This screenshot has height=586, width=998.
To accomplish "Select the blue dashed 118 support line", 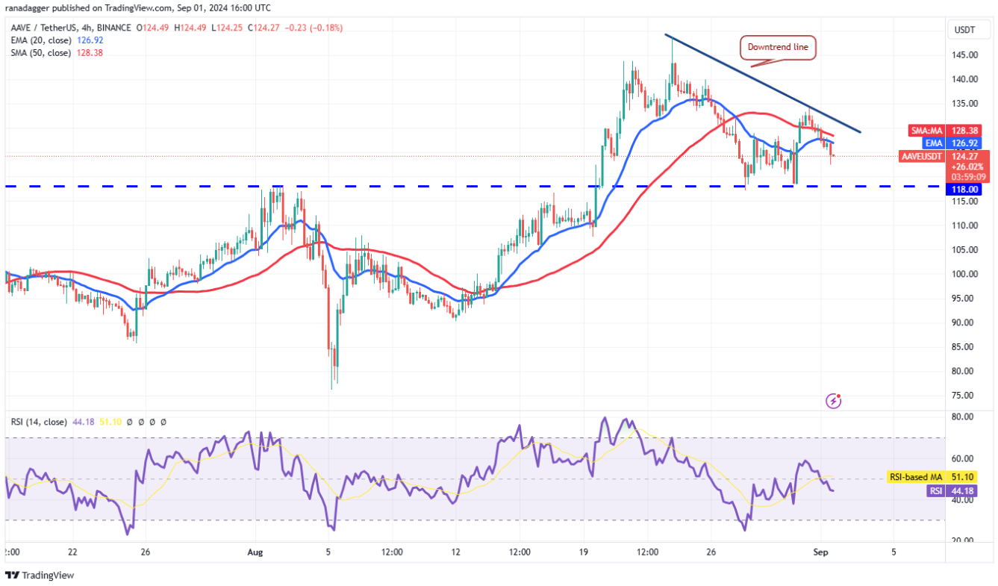I will [373, 186].
